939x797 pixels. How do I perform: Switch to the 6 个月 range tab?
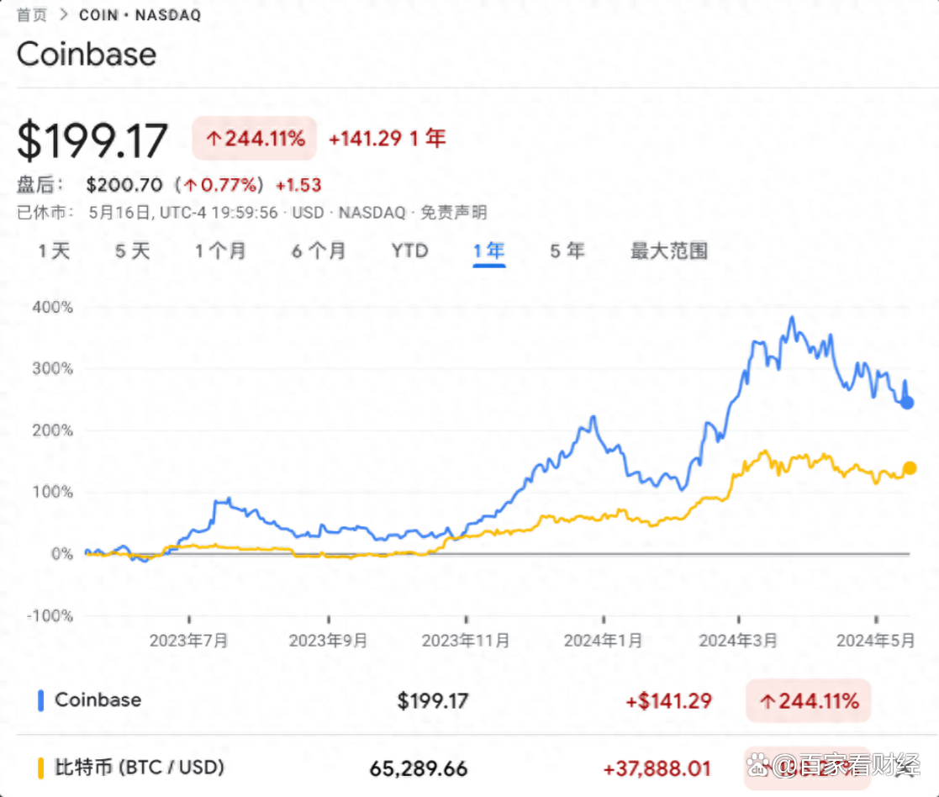tap(319, 251)
